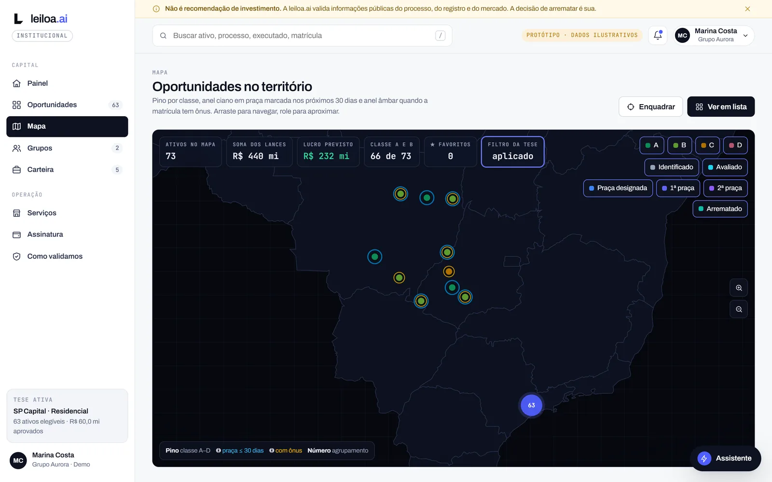Toggle the Filtro da tese card
Image resolution: width=772 pixels, height=482 pixels.
[x=512, y=152]
